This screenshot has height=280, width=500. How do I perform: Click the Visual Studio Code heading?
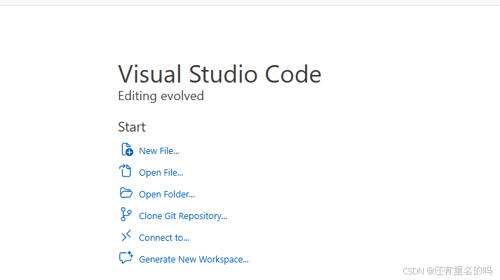[219, 74]
